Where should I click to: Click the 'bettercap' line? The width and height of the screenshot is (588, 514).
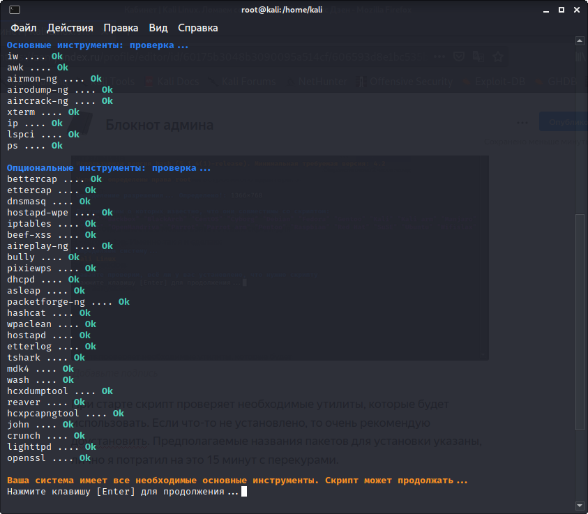point(54,179)
